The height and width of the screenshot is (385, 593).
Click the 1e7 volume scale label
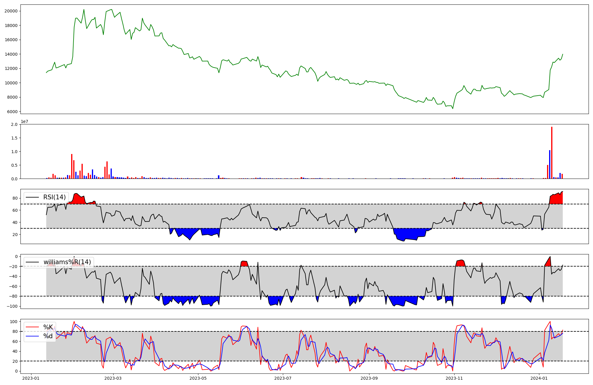point(24,121)
